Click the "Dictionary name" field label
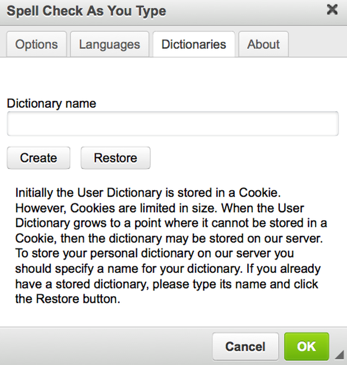Image resolution: width=347 pixels, height=365 pixels. click(52, 103)
